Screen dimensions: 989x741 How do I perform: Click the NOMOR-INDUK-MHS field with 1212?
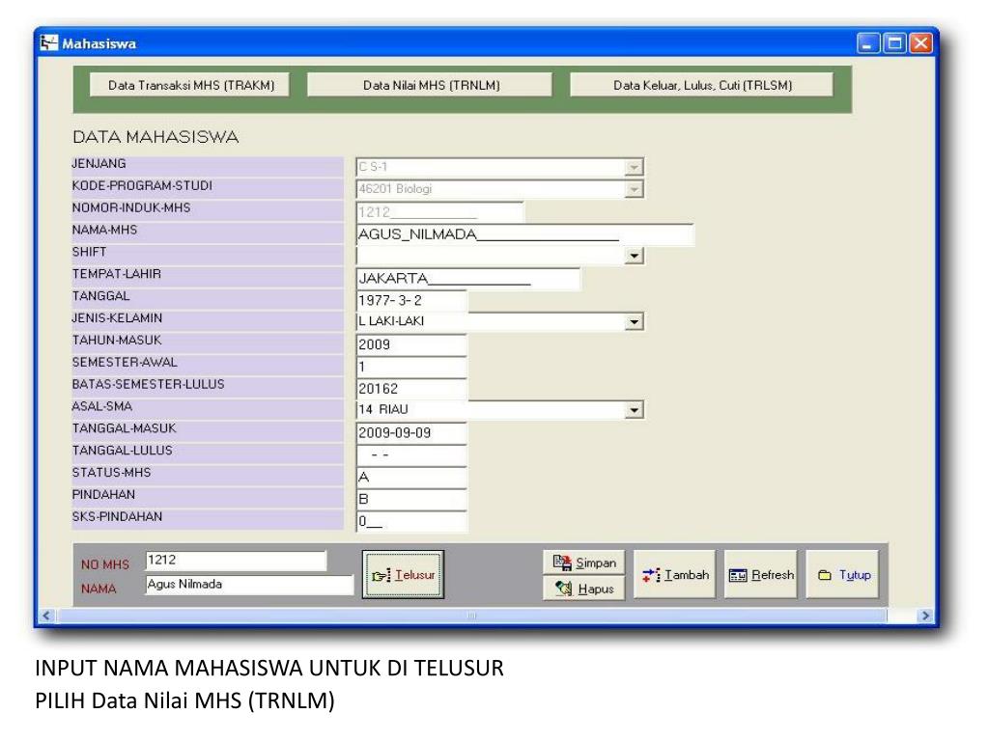point(439,211)
